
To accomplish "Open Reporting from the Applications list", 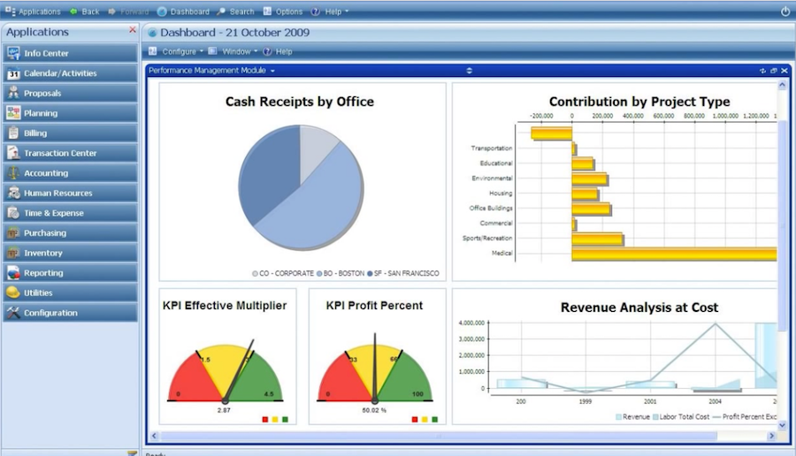I will pyautogui.click(x=70, y=272).
